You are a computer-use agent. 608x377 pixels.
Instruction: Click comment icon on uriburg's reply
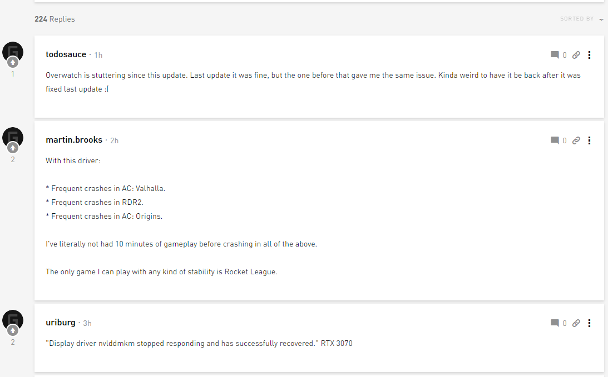pos(555,323)
